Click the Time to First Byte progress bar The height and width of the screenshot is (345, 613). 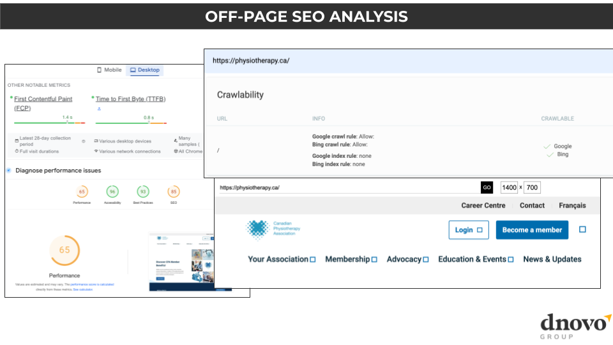(x=131, y=123)
